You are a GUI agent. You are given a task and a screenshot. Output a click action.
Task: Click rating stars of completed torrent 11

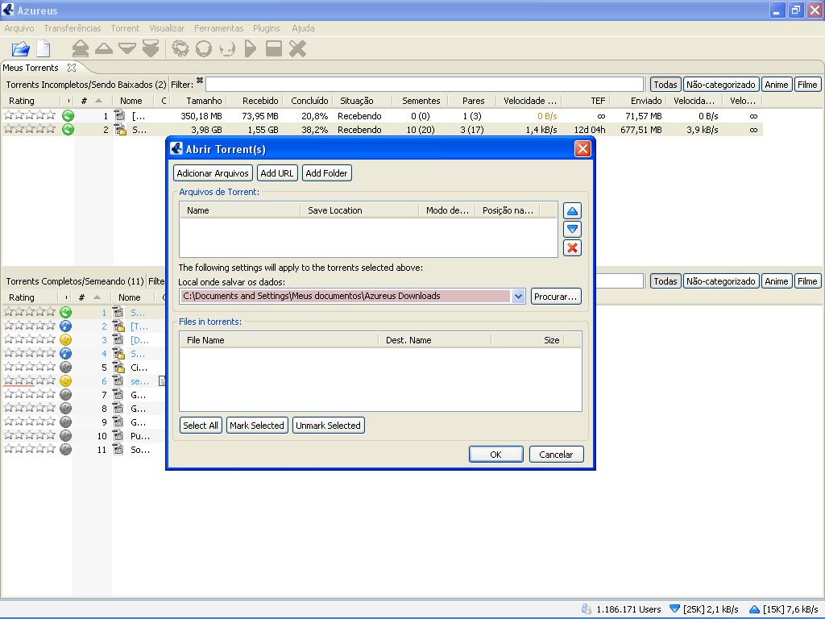point(30,449)
